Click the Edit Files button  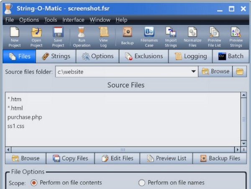point(117,158)
